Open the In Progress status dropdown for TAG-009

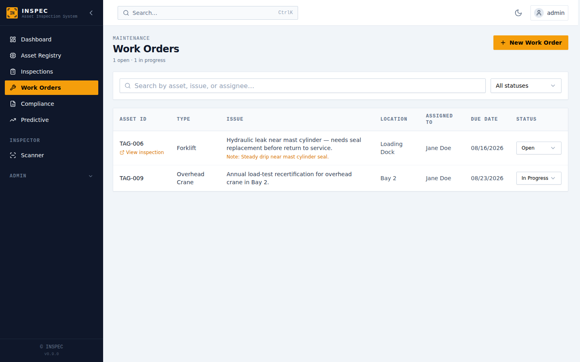pyautogui.click(x=539, y=178)
